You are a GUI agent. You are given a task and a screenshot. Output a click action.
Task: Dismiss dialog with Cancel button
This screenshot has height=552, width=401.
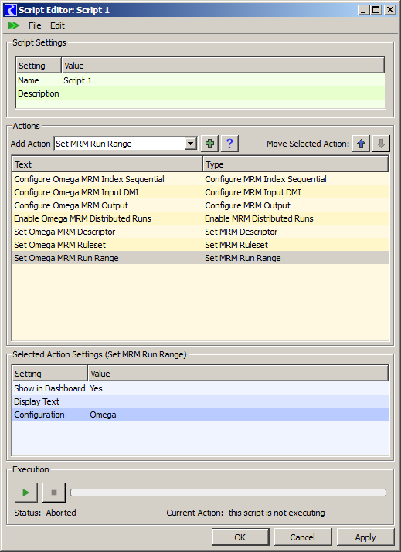pyautogui.click(x=303, y=537)
